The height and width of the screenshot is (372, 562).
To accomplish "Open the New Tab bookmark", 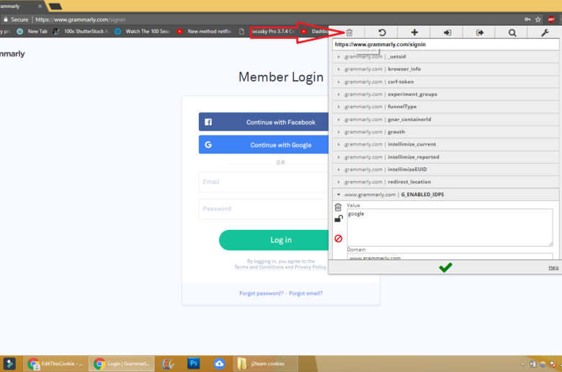I will point(32,32).
